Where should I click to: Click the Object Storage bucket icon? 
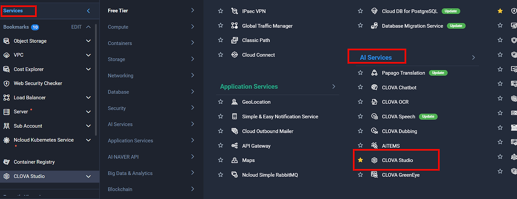click(x=6, y=41)
